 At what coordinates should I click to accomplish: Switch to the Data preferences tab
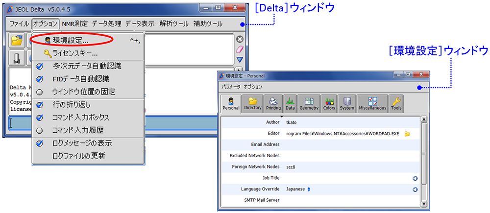pos(290,103)
